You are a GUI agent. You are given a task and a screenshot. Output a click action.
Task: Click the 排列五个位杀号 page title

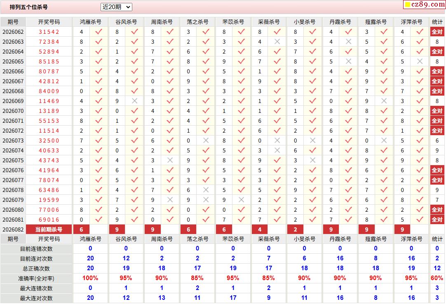(29, 7)
